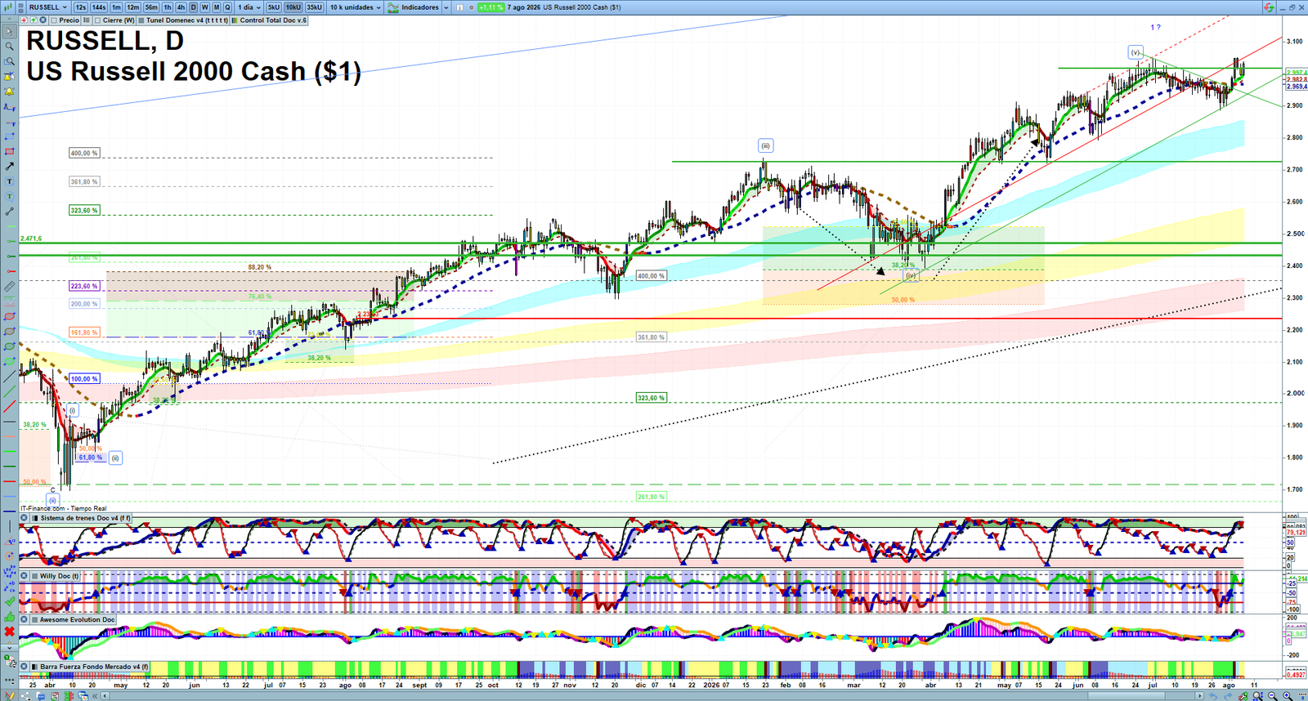Close the Willy Doc indicator panel
The image size is (1308, 701).
coord(25,576)
